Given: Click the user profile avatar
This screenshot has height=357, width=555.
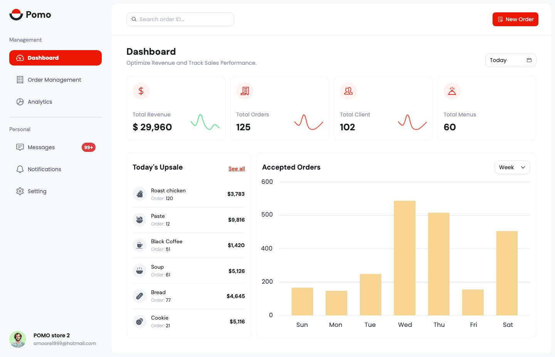Looking at the screenshot, I should [18, 339].
